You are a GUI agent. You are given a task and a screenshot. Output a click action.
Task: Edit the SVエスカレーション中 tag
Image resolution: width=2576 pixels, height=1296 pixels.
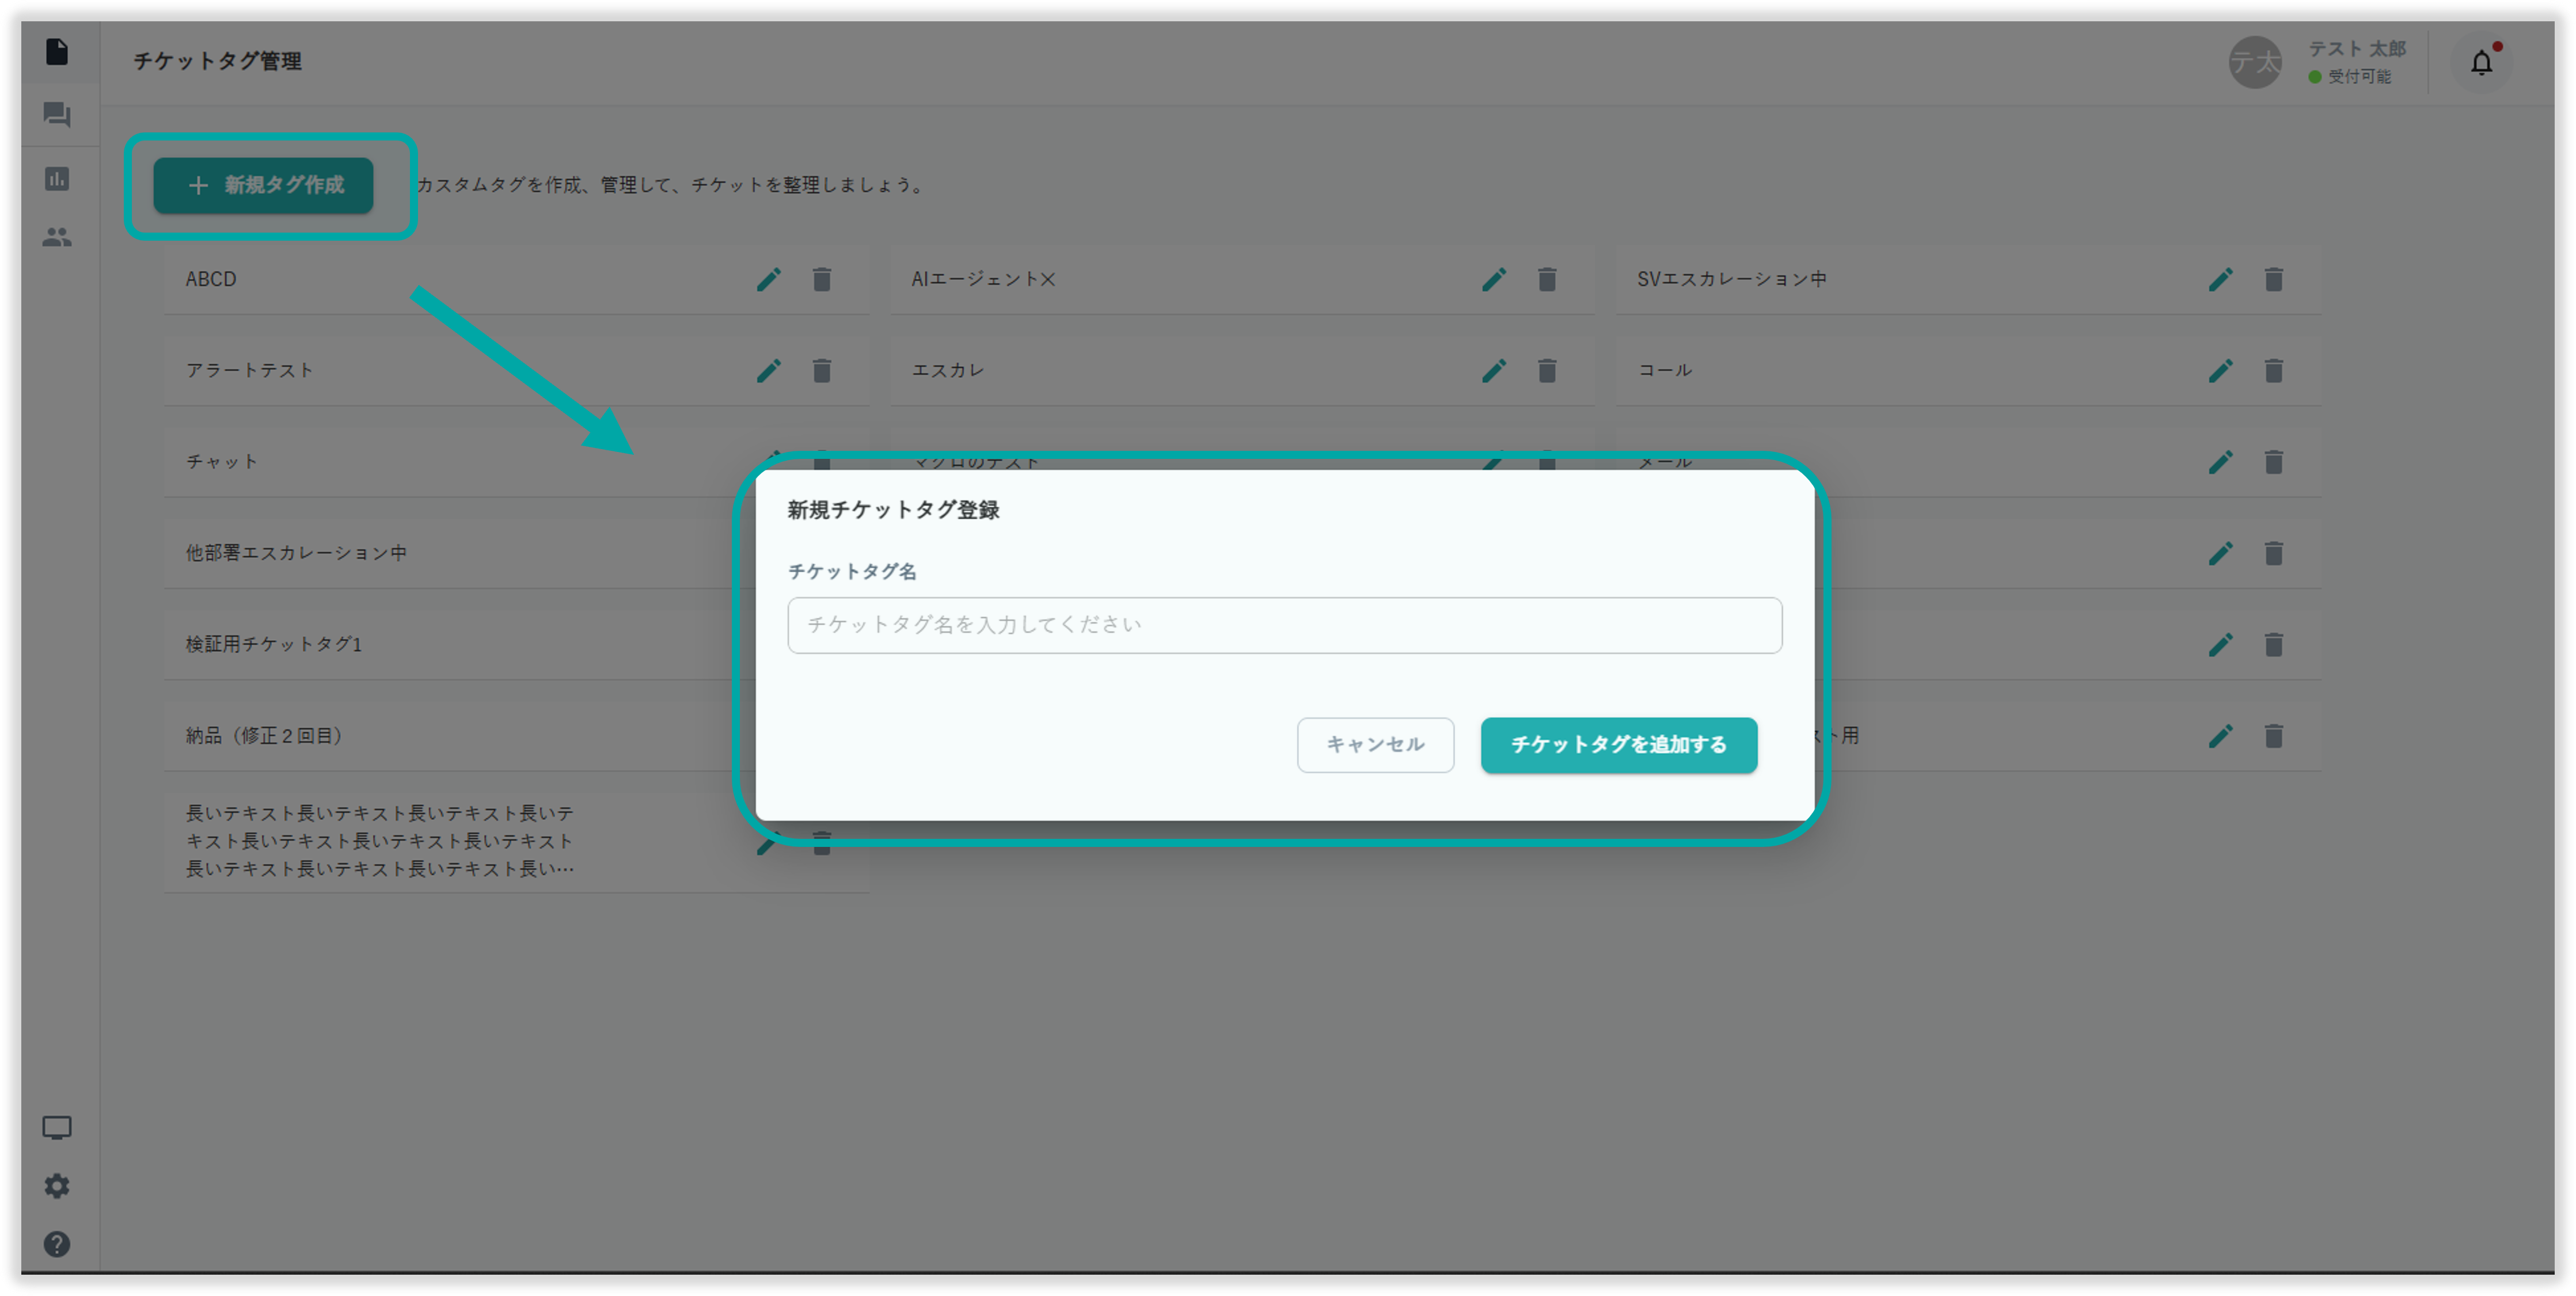point(2220,279)
